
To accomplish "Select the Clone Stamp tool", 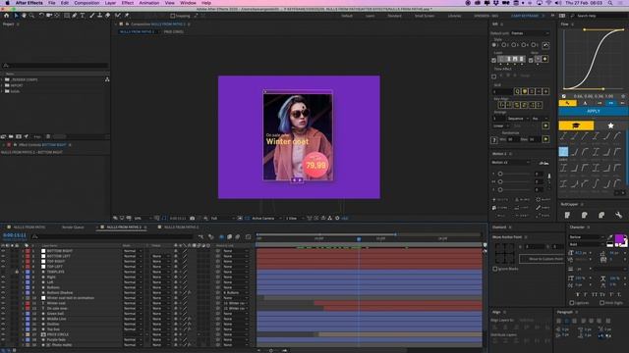I will pos(99,16).
